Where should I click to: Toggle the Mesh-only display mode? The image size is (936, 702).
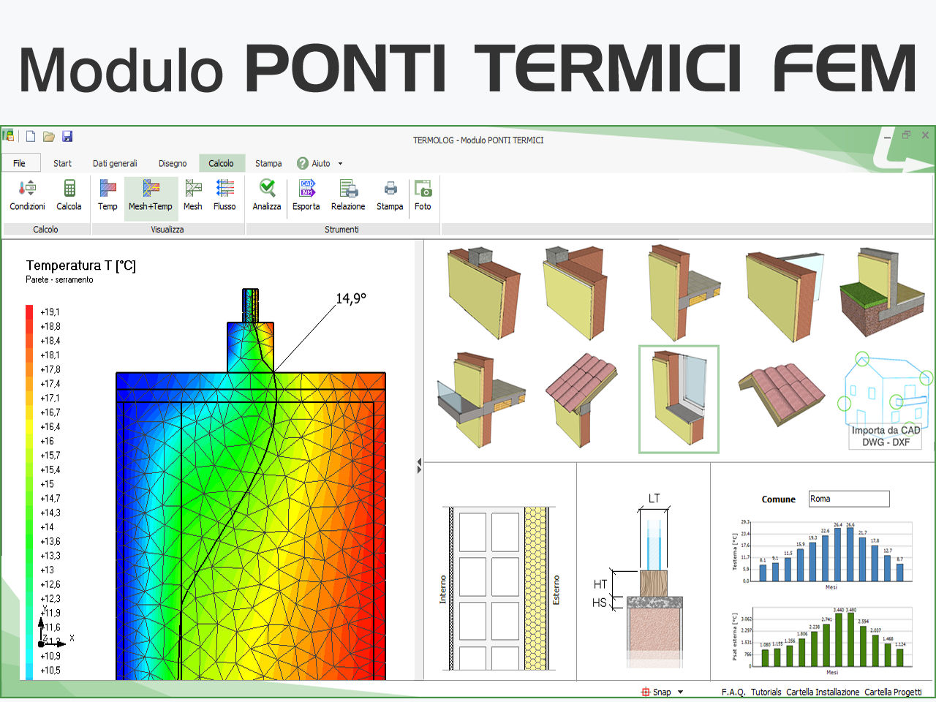192,195
